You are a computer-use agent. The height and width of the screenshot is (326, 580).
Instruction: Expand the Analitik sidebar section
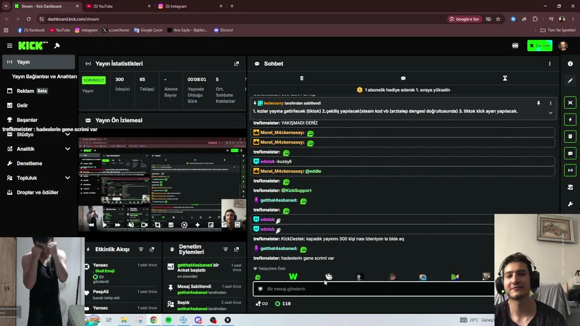68,149
